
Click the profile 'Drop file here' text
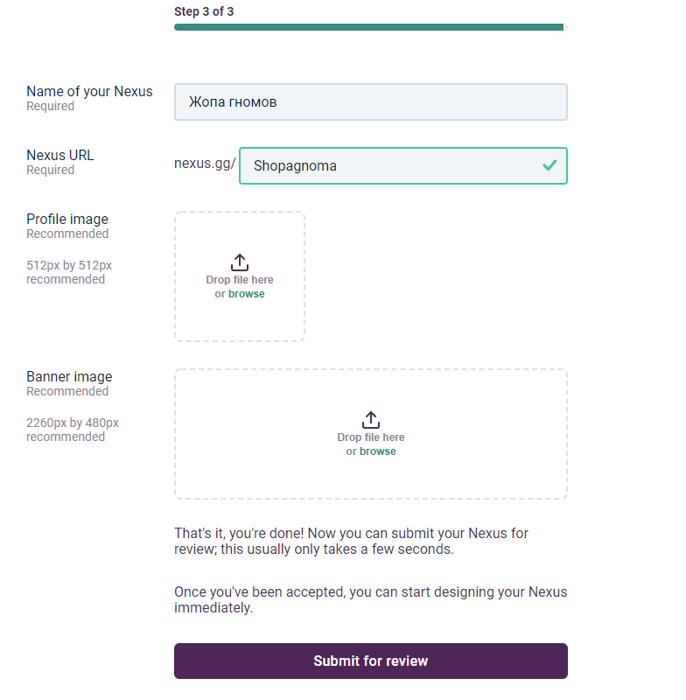[240, 280]
